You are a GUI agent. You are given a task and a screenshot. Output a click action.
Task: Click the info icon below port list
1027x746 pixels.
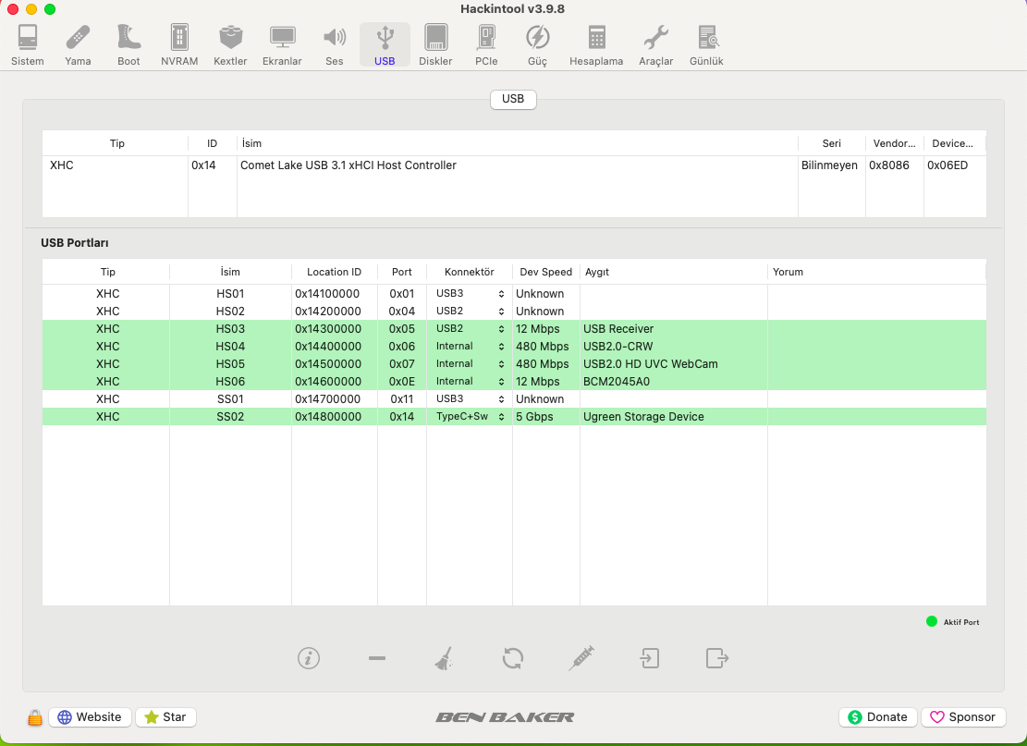[x=309, y=658]
